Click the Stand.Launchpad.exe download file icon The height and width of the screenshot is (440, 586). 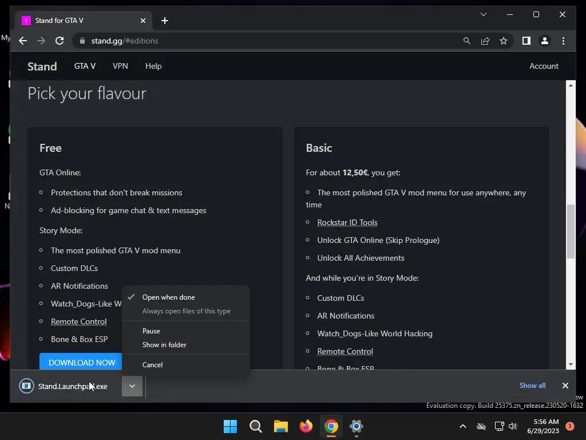pos(26,386)
